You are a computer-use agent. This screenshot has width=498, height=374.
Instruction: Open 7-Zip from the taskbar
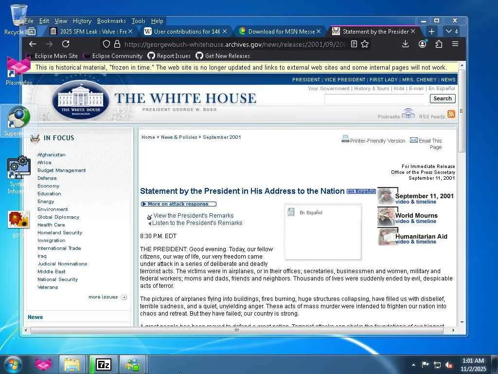click(104, 364)
